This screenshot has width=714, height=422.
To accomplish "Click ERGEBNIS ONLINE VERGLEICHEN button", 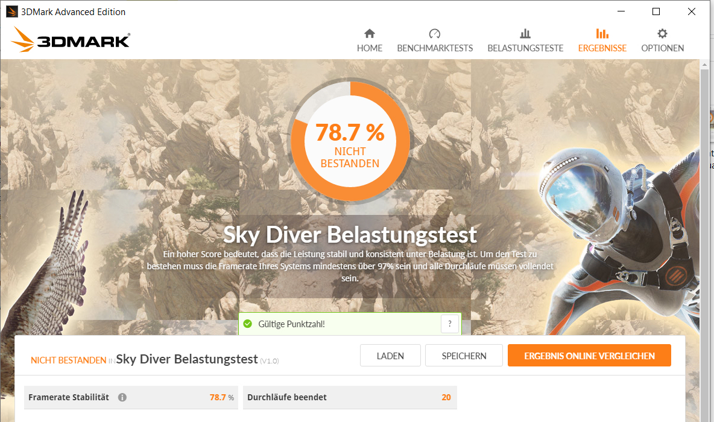I will [589, 356].
